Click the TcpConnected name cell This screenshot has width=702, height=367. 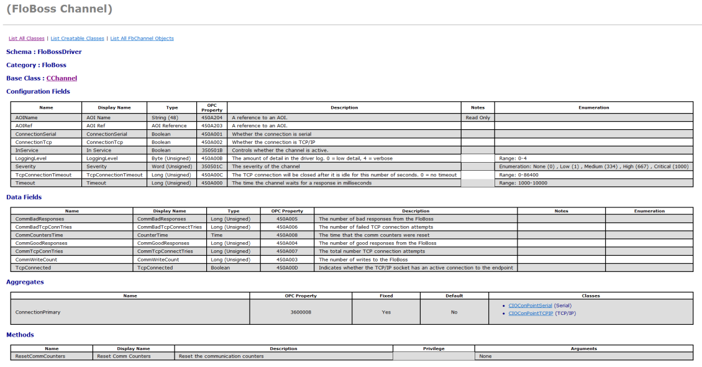[x=71, y=268]
